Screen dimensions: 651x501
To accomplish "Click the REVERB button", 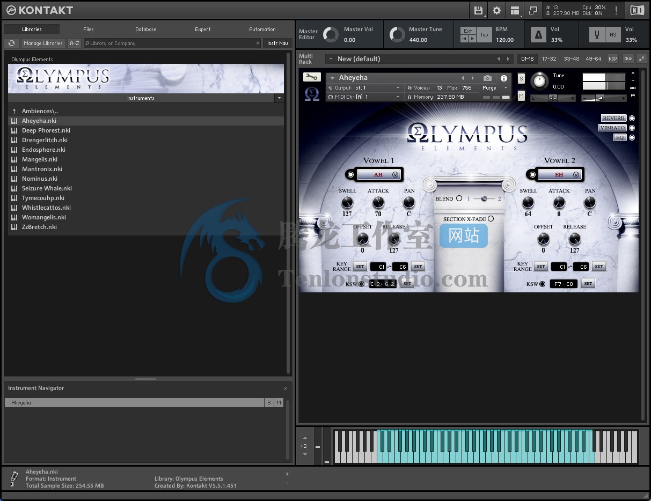I will pyautogui.click(x=613, y=118).
